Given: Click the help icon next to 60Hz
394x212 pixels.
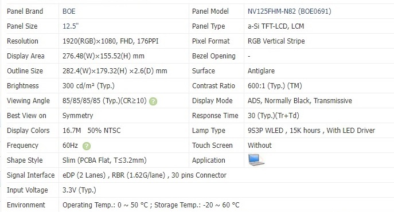Looking at the screenshot, I should 87,146.
